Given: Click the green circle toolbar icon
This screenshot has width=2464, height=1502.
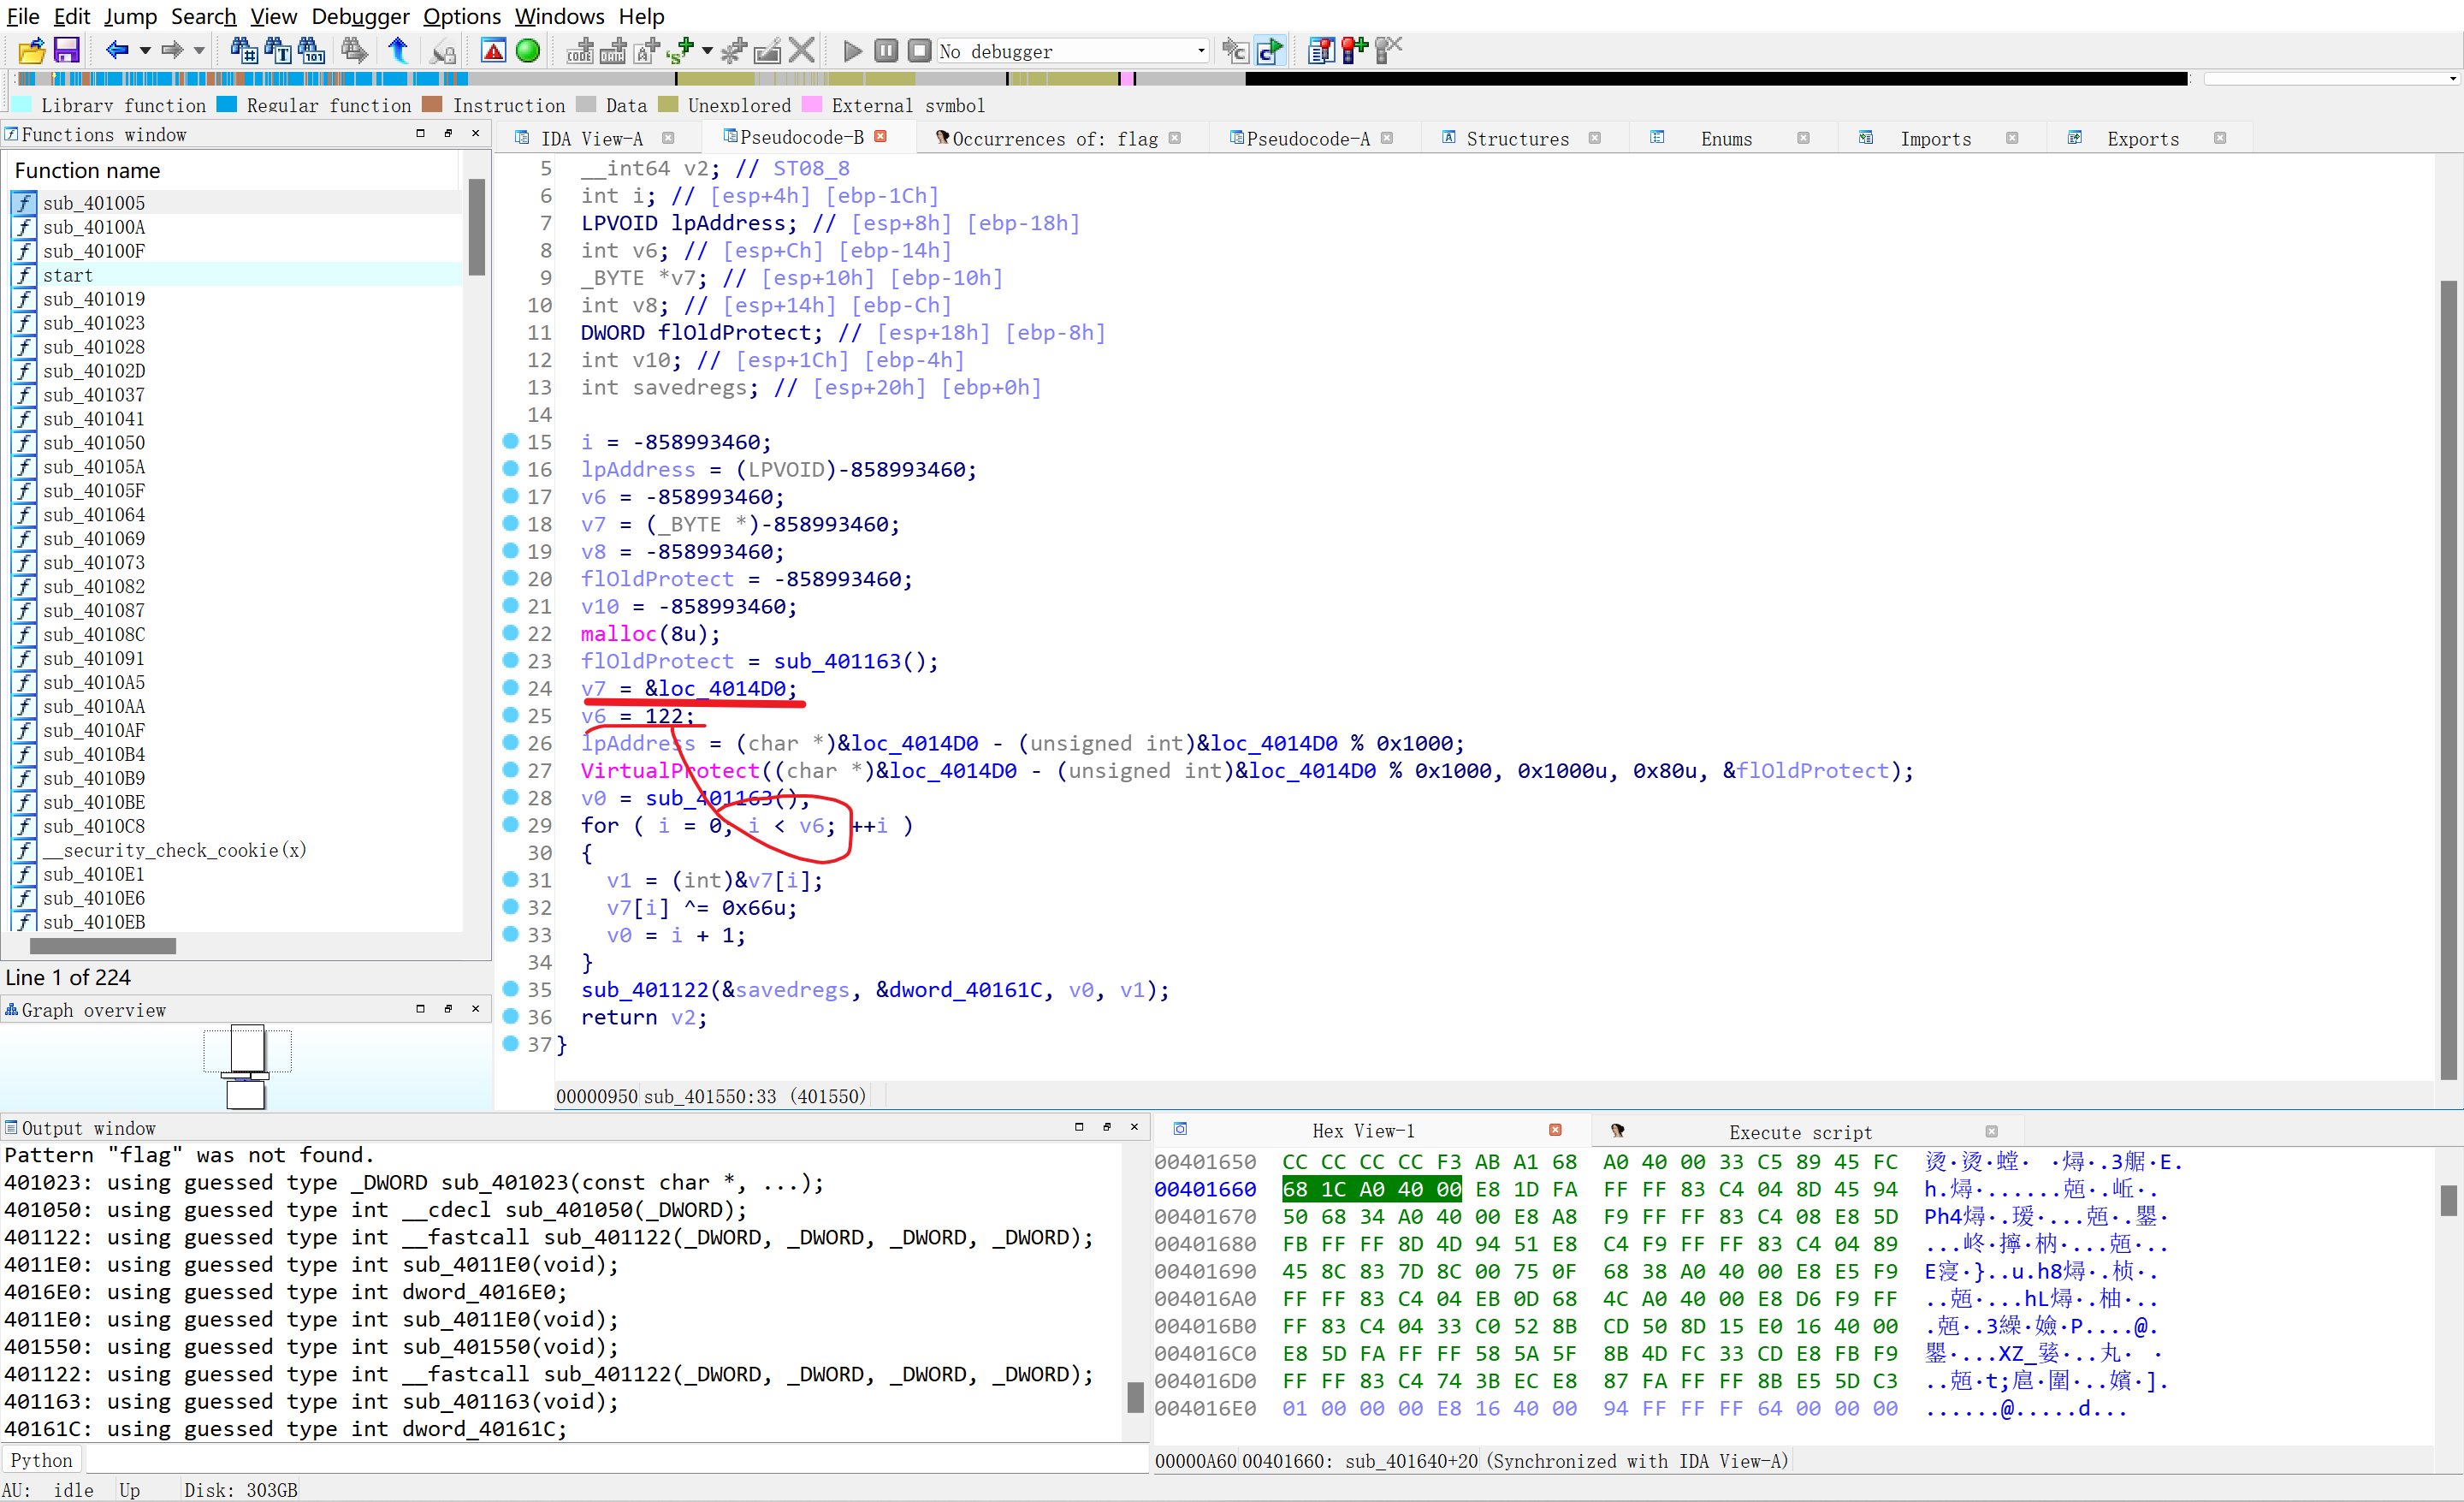Looking at the screenshot, I should click(528, 50).
